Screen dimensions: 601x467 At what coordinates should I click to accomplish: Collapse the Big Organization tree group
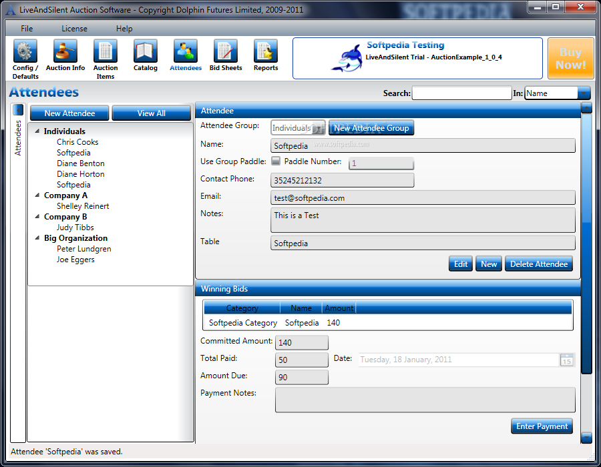coord(37,238)
